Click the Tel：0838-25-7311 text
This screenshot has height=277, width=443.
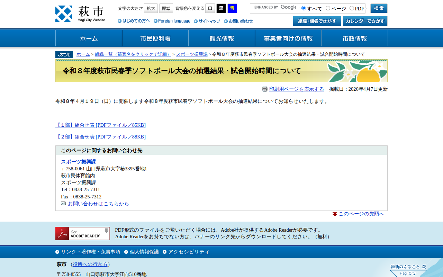click(80, 189)
